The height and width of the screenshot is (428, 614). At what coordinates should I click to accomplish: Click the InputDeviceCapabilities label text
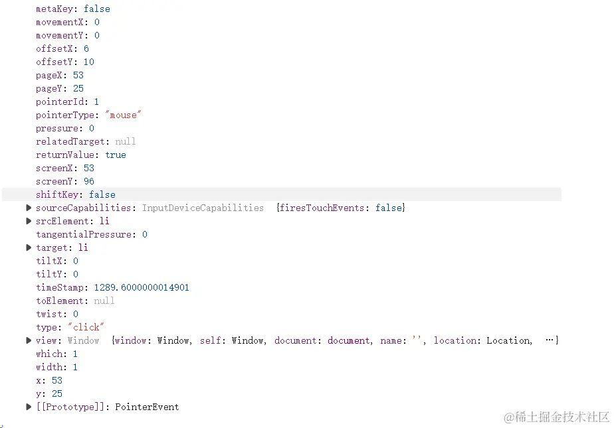pyautogui.click(x=203, y=208)
